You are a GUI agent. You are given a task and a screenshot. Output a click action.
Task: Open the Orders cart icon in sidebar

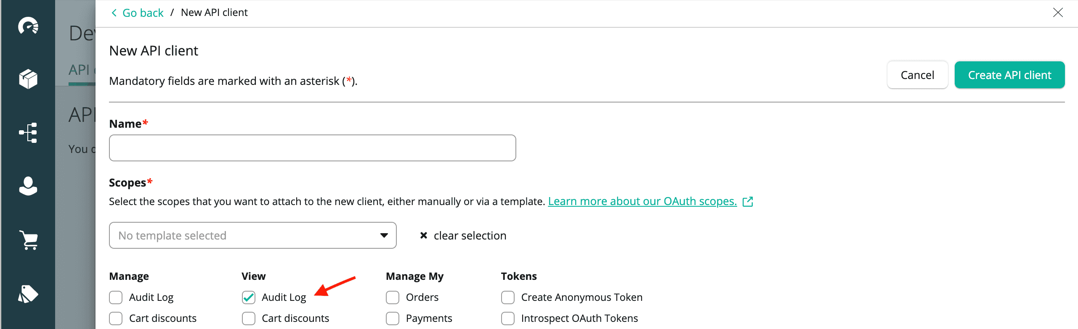[28, 240]
